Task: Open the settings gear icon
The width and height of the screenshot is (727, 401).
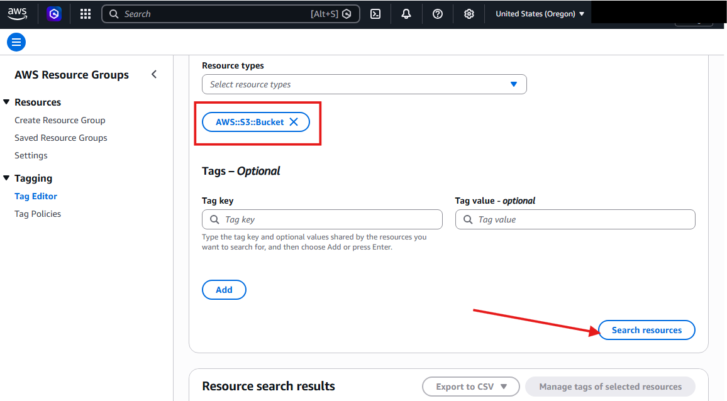Action: click(469, 14)
